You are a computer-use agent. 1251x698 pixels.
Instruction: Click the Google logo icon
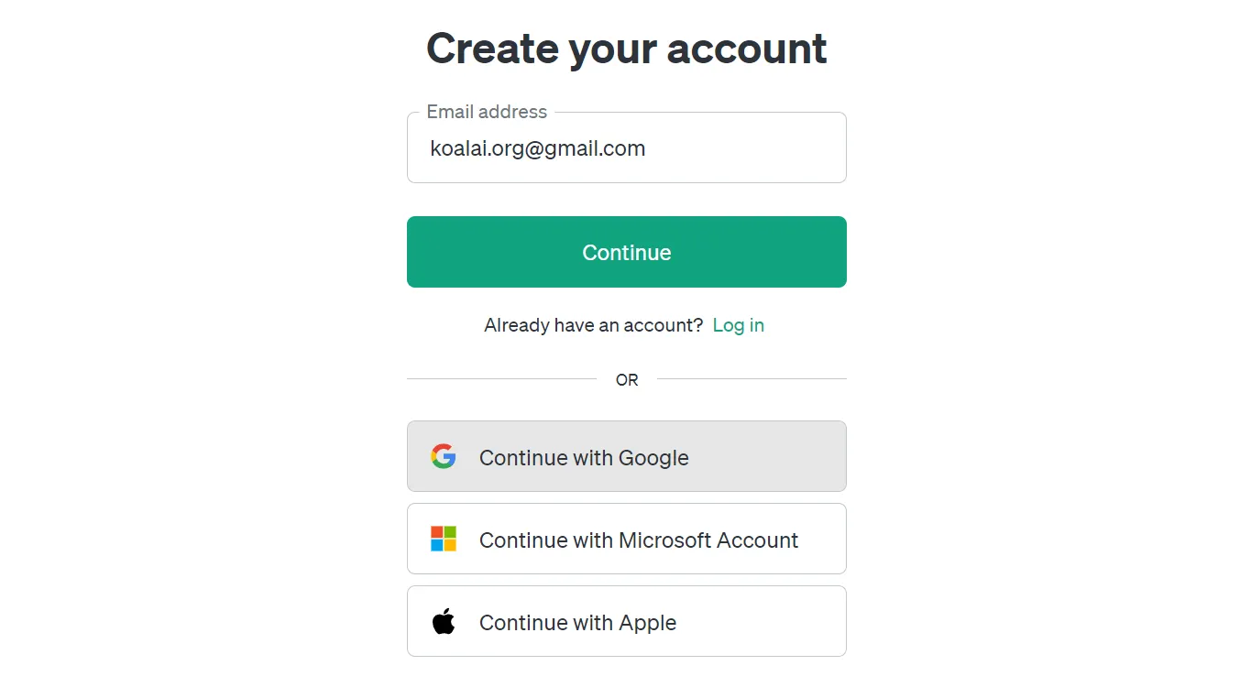click(444, 456)
